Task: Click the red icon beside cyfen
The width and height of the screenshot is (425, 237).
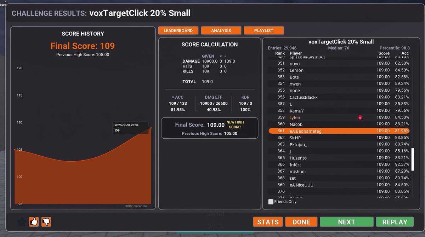Action: [360, 117]
